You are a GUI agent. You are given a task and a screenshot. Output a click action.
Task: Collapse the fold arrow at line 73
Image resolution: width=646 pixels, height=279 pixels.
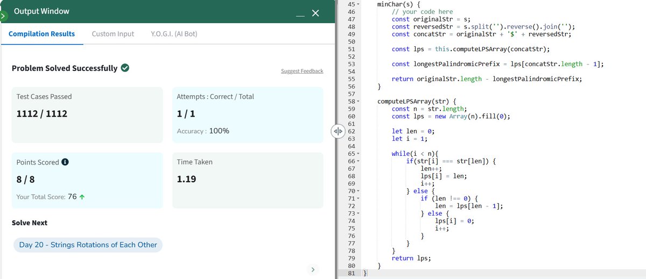coord(359,213)
